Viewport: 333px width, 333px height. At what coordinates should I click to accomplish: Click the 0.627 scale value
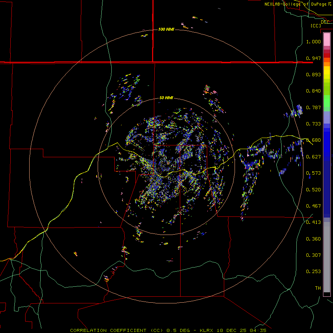click(x=313, y=157)
